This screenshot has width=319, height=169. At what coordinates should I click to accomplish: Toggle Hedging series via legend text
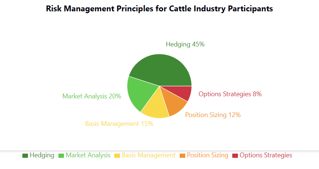pos(42,155)
